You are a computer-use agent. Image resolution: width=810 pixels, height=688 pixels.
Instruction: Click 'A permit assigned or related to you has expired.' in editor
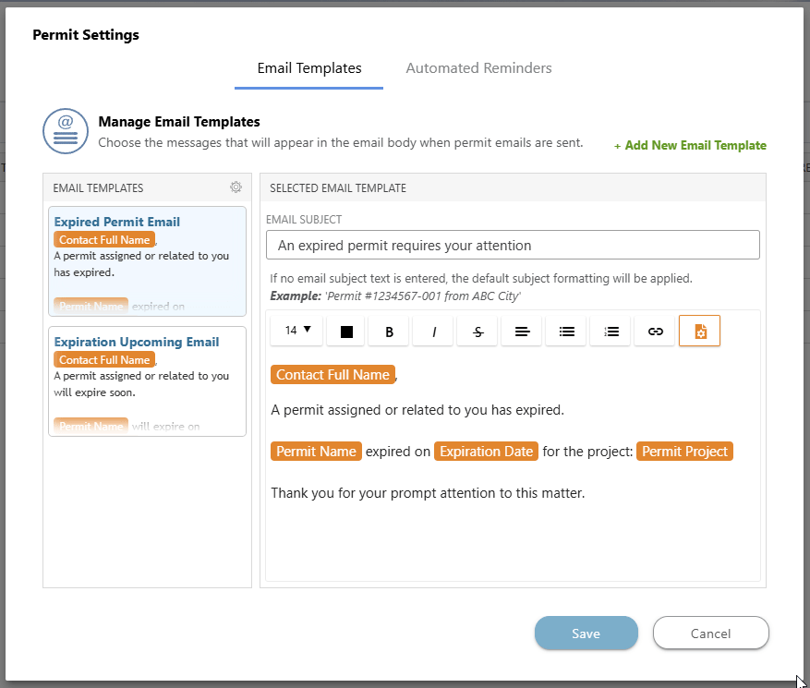click(x=417, y=410)
